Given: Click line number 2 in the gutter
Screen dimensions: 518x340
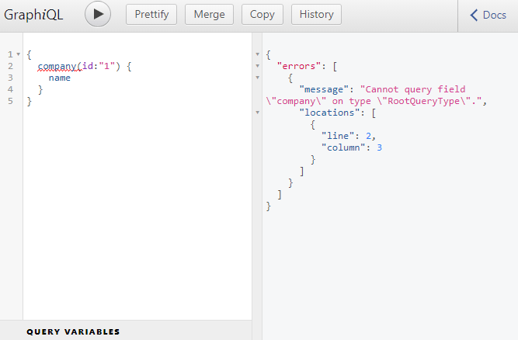Looking at the screenshot, I should click(x=10, y=67).
